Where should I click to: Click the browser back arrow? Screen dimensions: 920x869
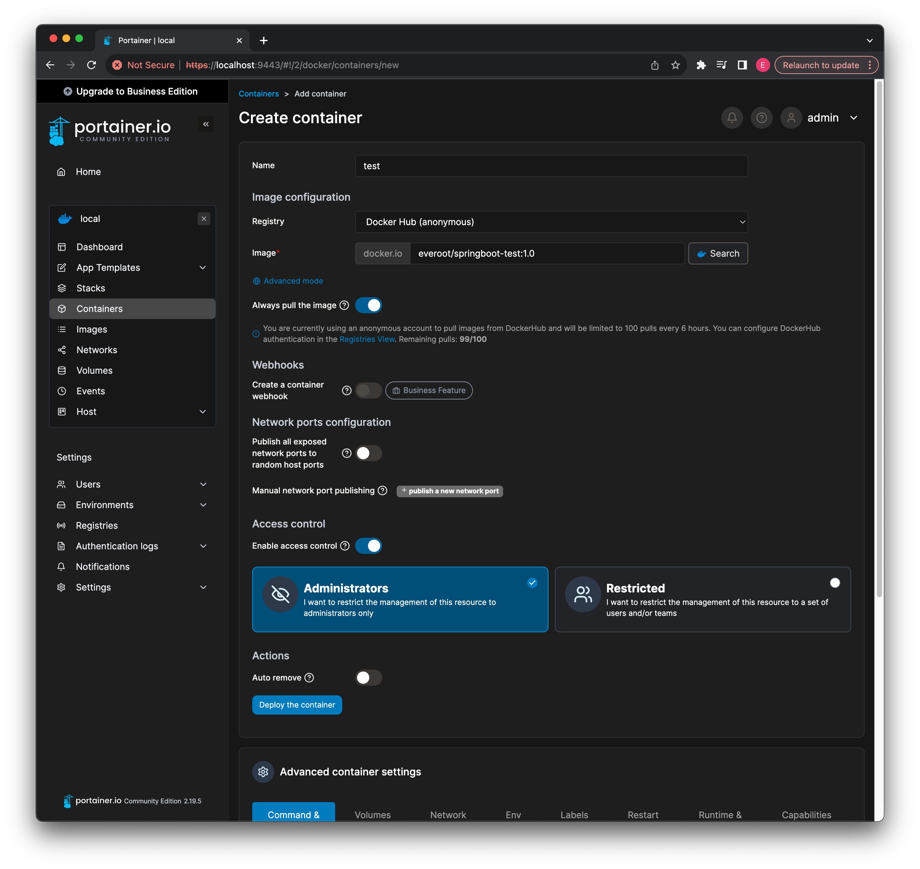click(x=50, y=65)
